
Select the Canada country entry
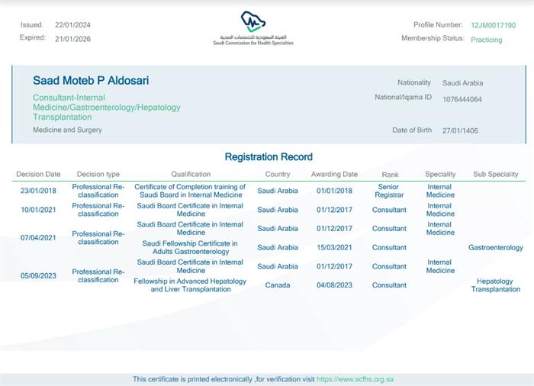point(278,285)
